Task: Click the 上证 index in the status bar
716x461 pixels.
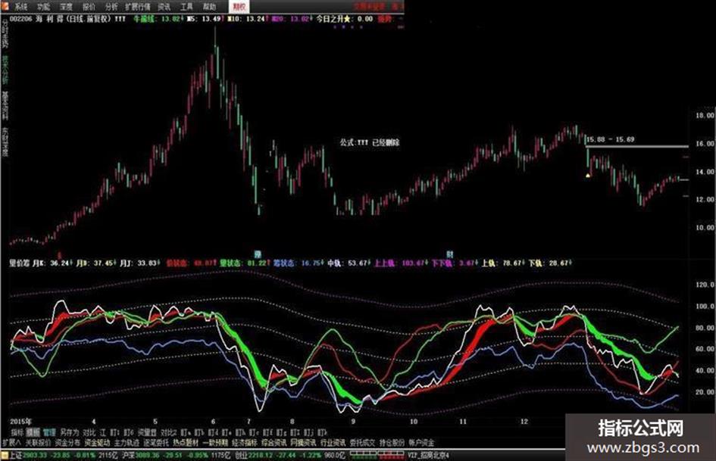Action: (15, 455)
